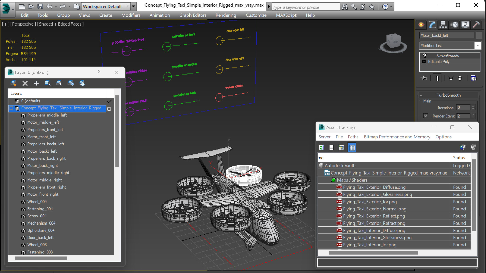Click the Redo arrow icon

(62, 6)
